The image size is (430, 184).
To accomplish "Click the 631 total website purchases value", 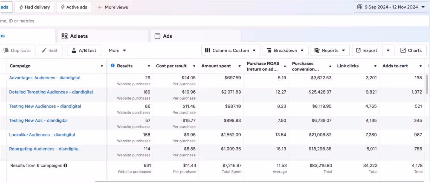I will click(147, 165).
